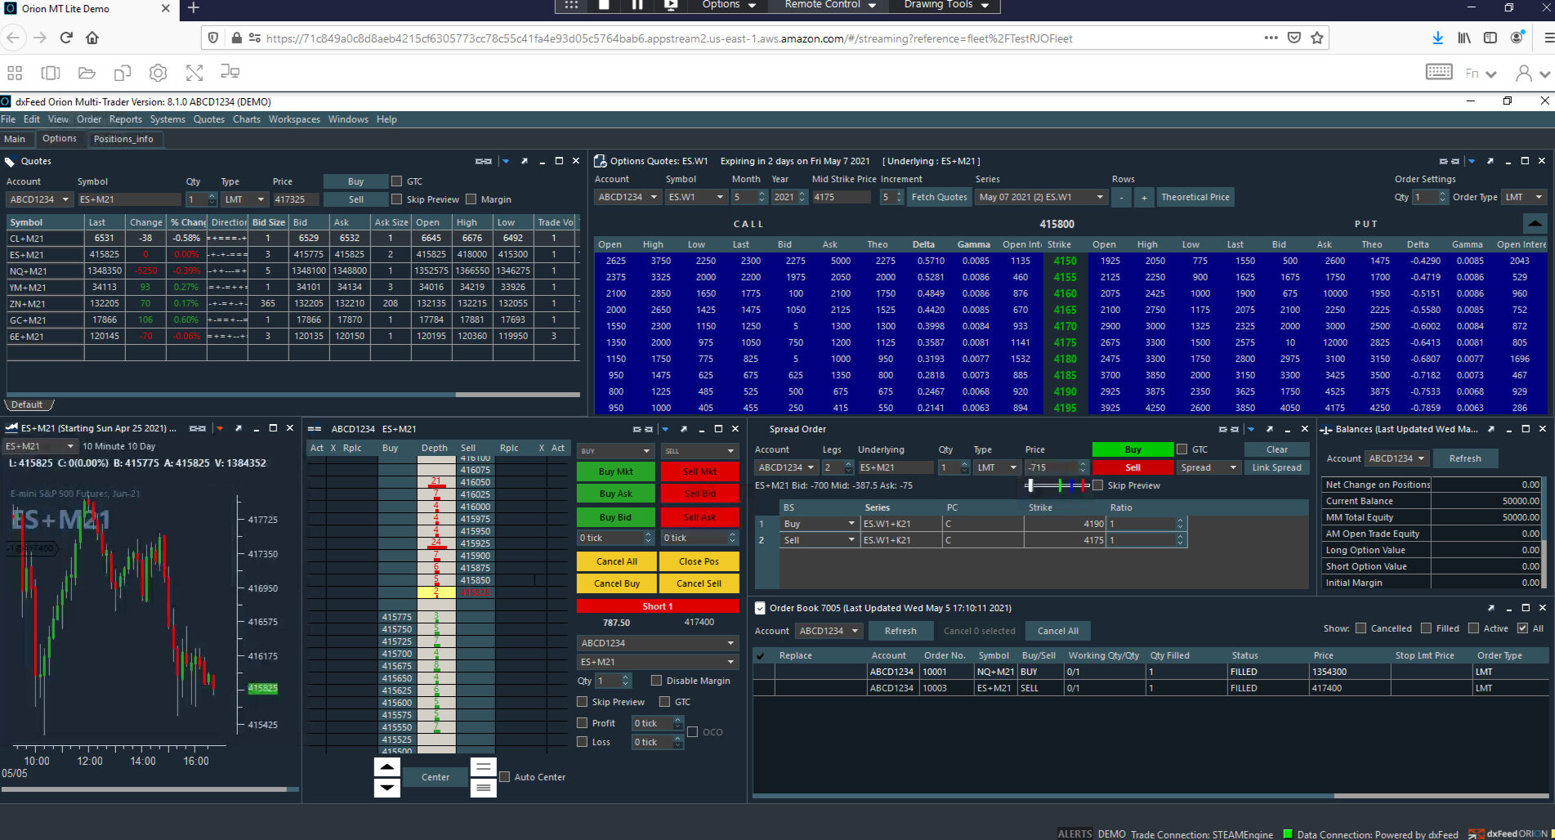Toggle Skip Preview in Quotes panel
The height and width of the screenshot is (840, 1555).
[397, 199]
